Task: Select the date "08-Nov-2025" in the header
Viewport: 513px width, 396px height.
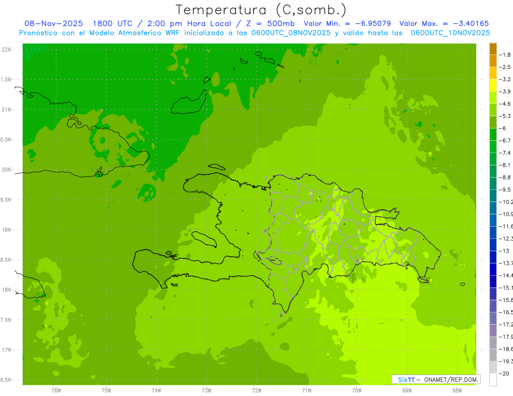Action: (53, 23)
